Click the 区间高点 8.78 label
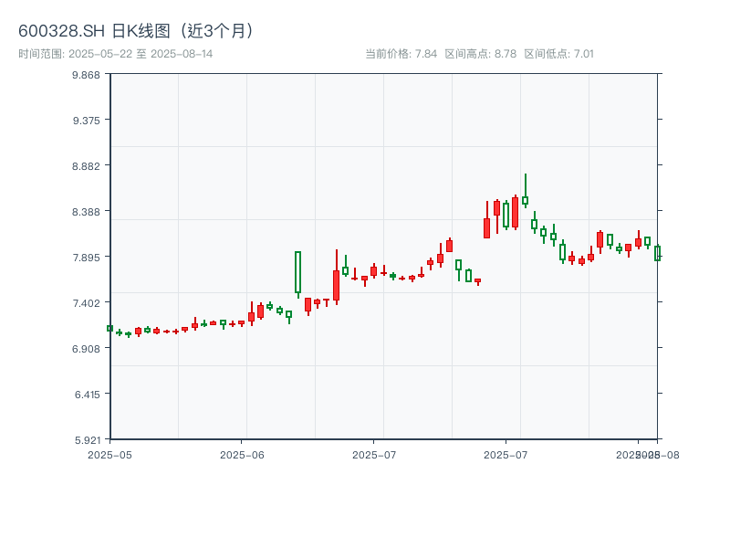 point(480,54)
